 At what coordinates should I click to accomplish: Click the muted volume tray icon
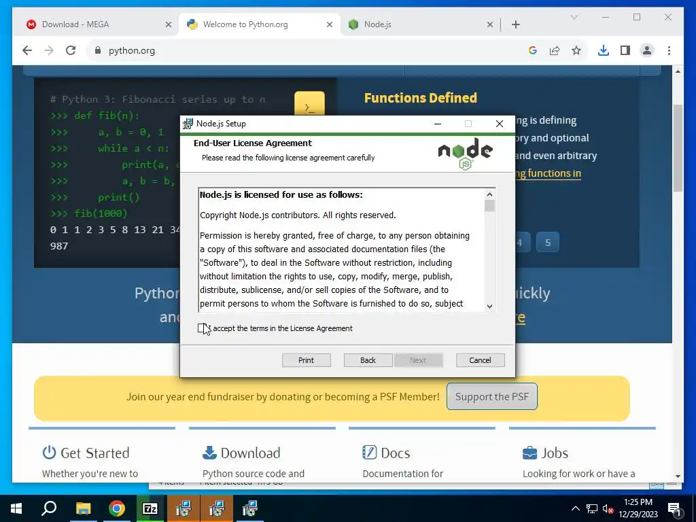pyautogui.click(x=608, y=508)
